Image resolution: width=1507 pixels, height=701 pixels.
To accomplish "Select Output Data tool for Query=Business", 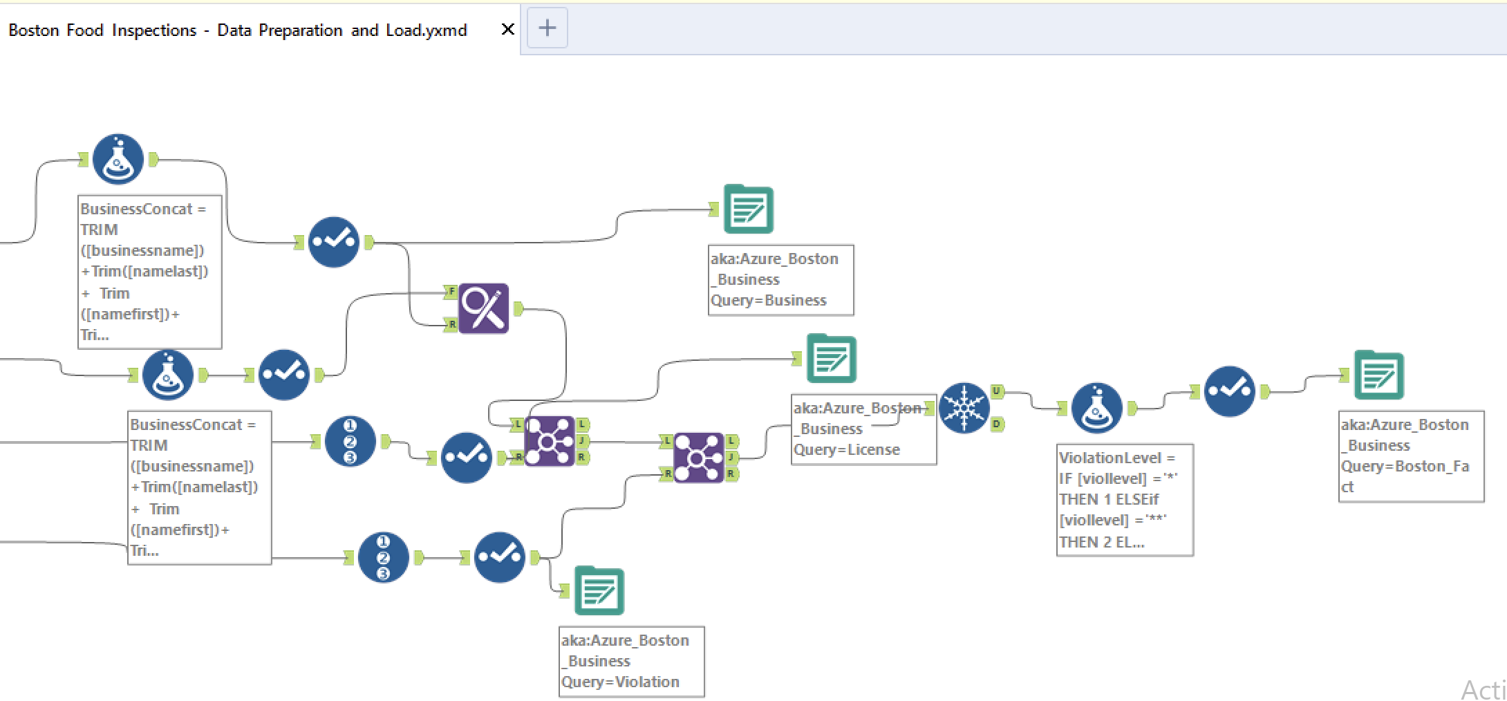I will (749, 209).
